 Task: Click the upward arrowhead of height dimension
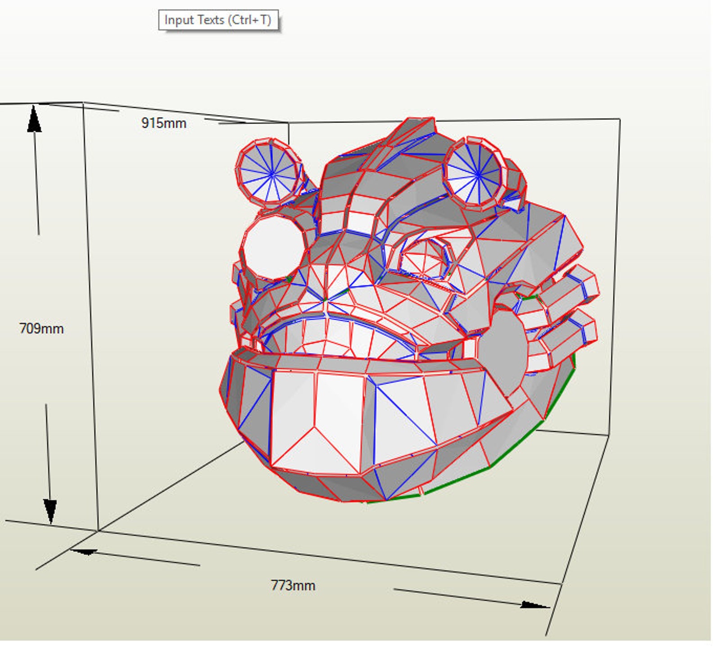(34, 118)
